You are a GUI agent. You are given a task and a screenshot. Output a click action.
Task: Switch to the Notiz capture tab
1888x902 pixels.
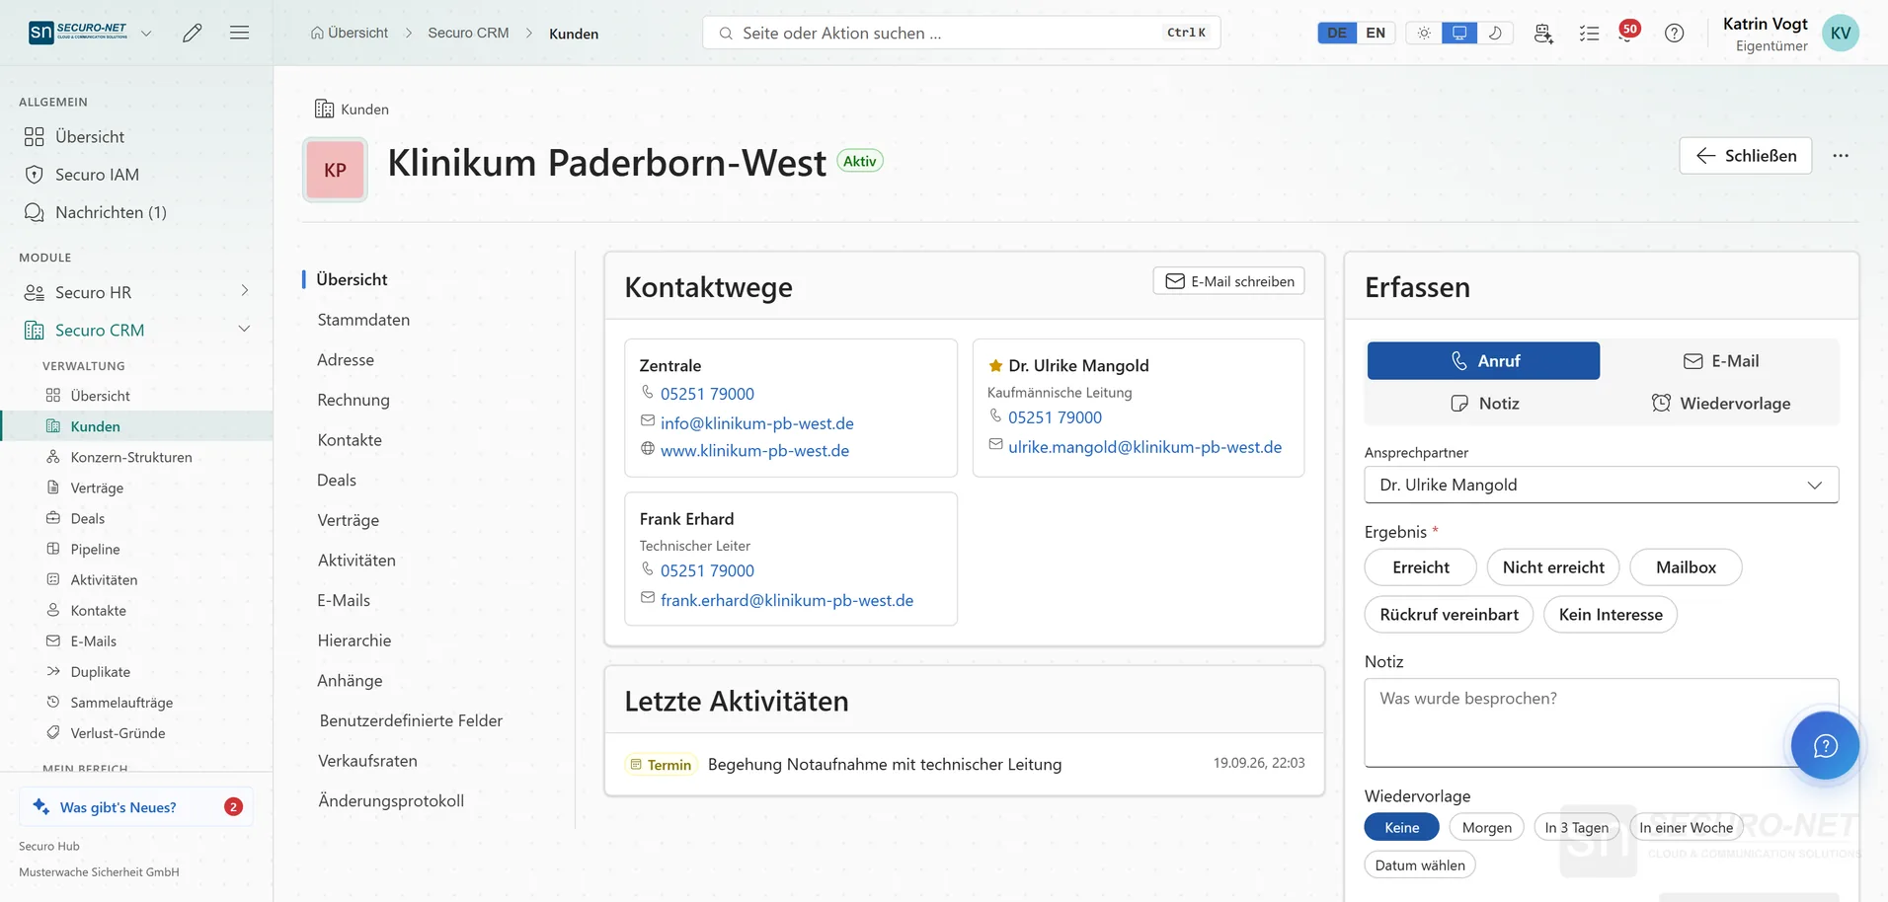[1484, 403]
